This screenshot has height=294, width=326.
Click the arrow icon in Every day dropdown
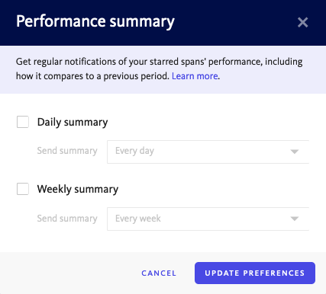pyautogui.click(x=295, y=152)
